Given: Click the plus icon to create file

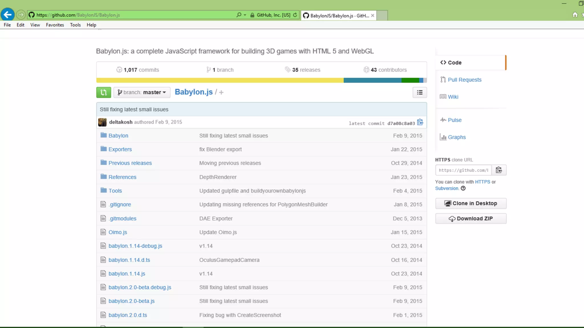Looking at the screenshot, I should (221, 92).
